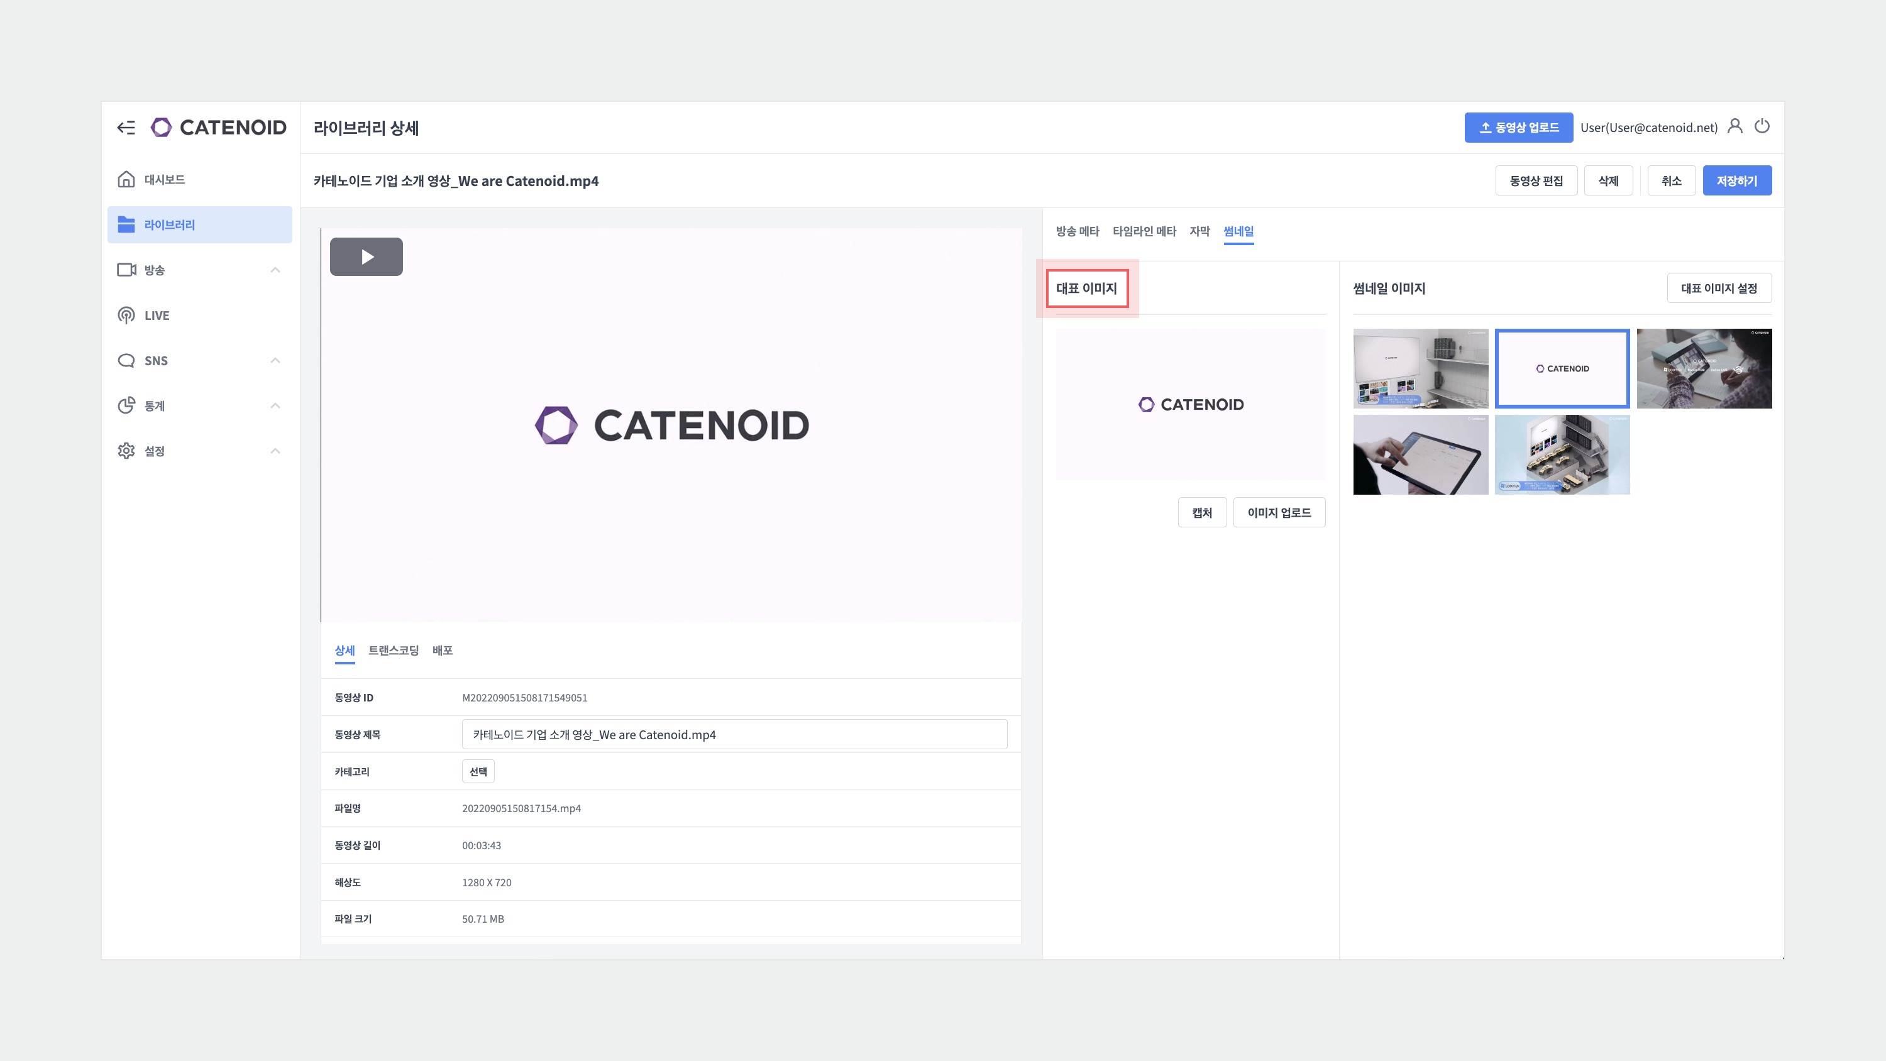Click the LIVE broadcast antenna icon
This screenshot has width=1886, height=1061.
click(x=126, y=316)
